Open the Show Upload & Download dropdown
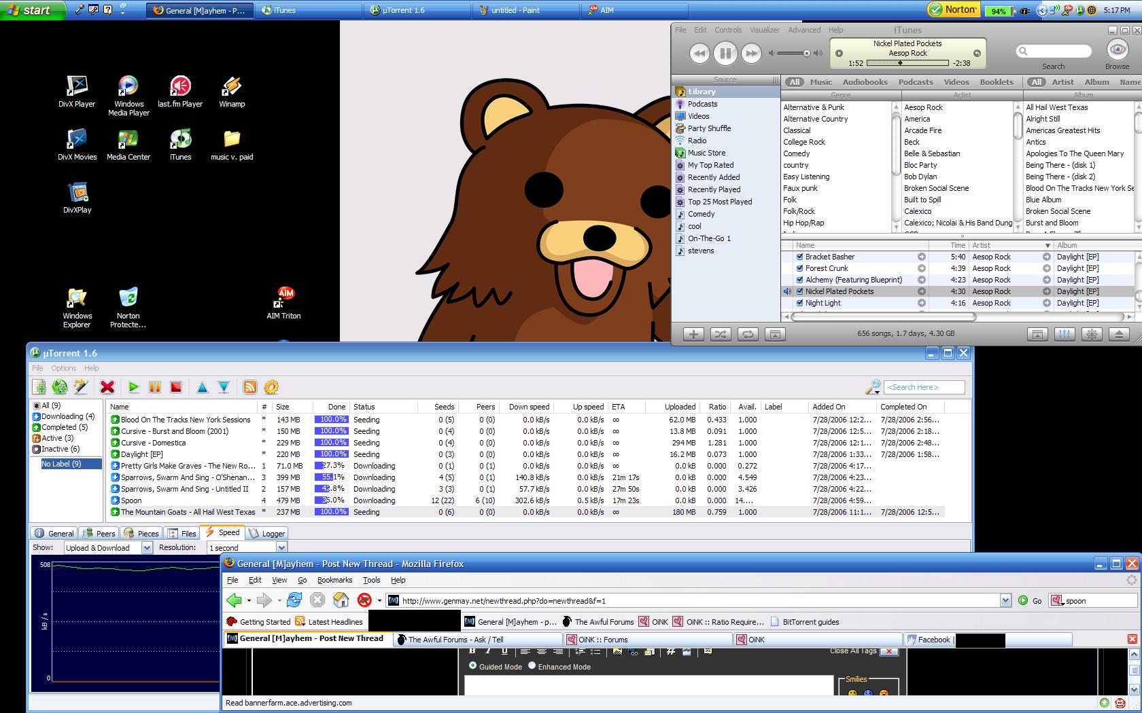Screen dimensions: 1142x713 click(147, 548)
